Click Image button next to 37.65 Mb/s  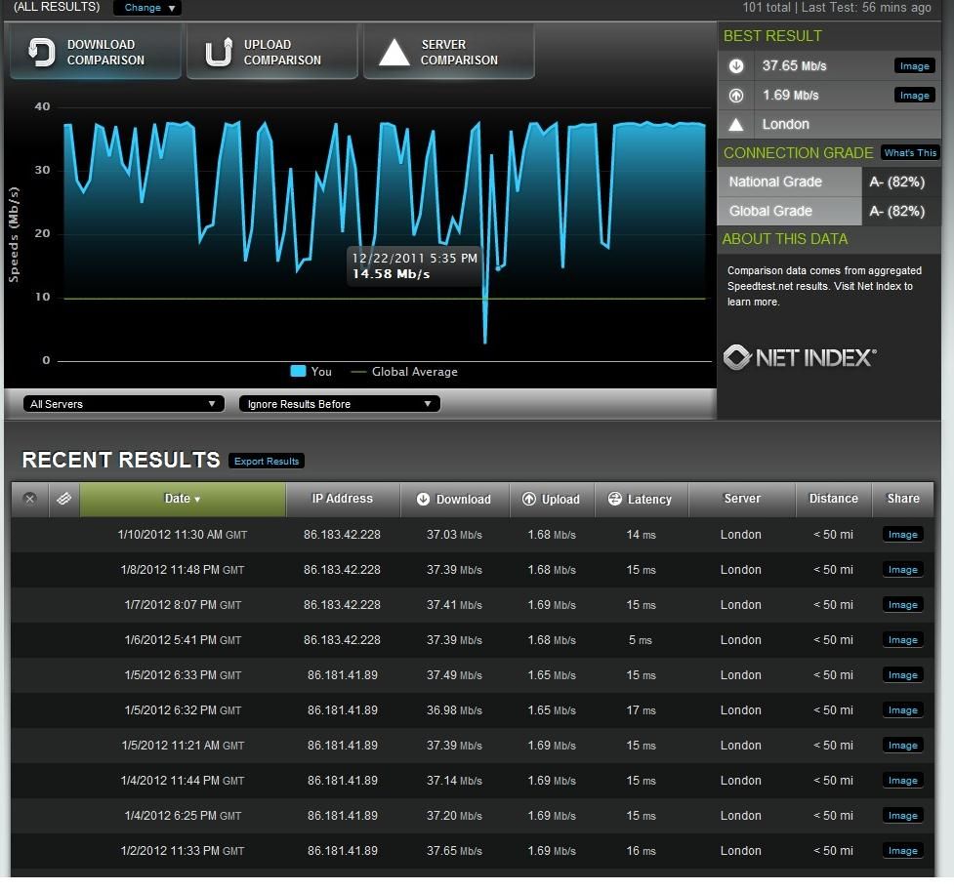[914, 66]
